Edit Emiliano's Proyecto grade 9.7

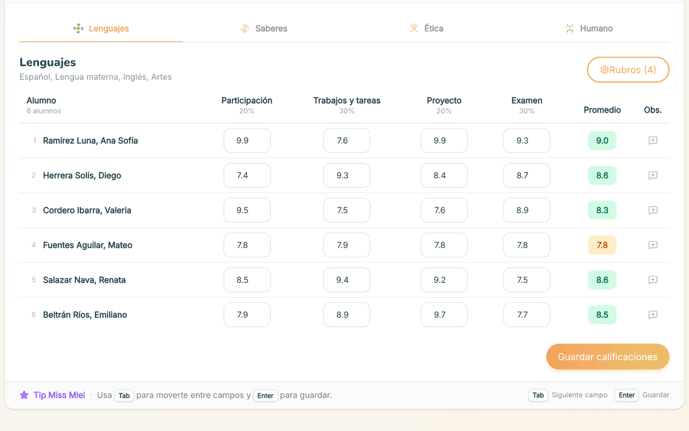tap(444, 315)
